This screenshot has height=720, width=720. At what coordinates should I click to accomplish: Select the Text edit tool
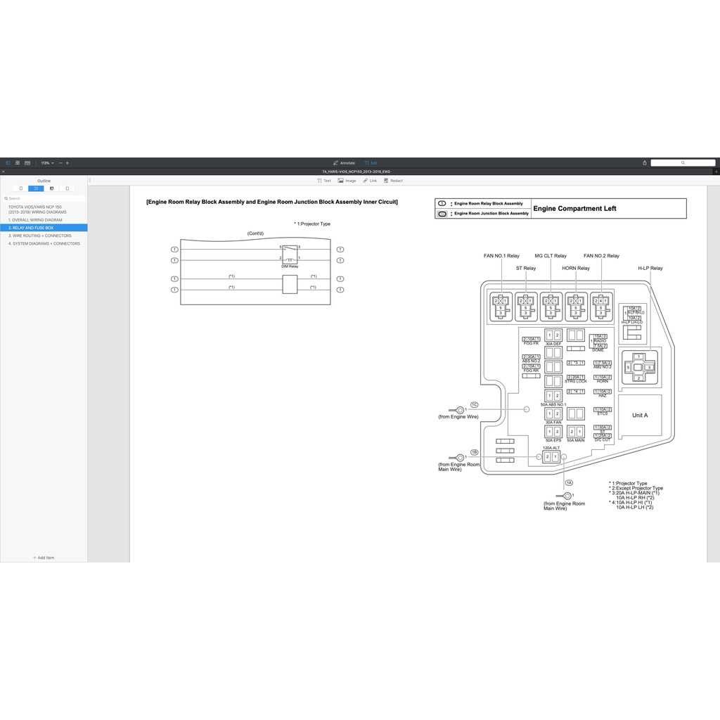tap(323, 181)
